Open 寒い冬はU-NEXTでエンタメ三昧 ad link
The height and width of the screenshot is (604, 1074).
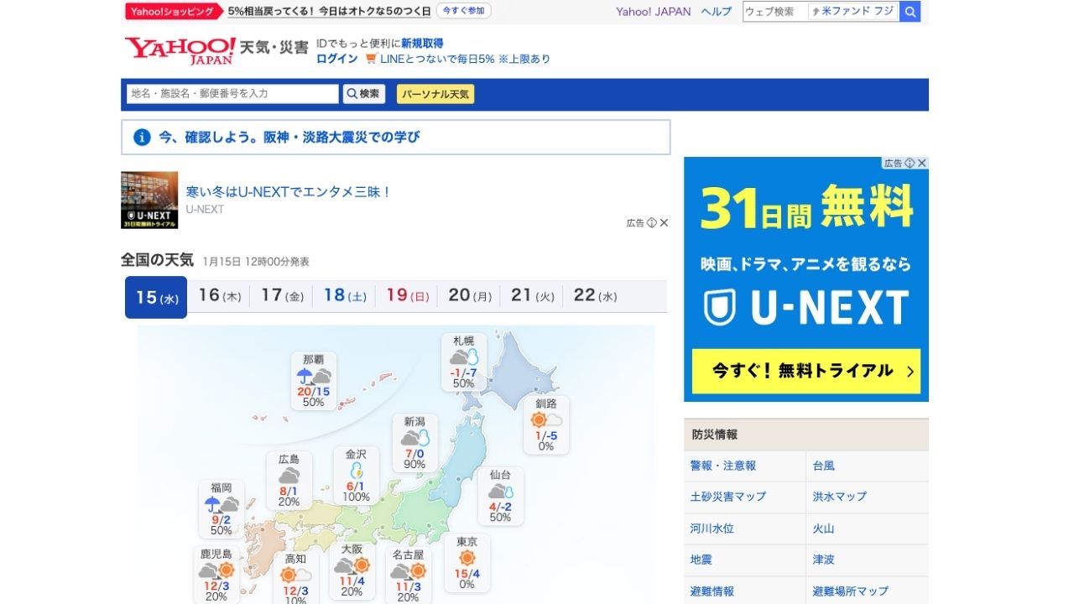point(289,191)
